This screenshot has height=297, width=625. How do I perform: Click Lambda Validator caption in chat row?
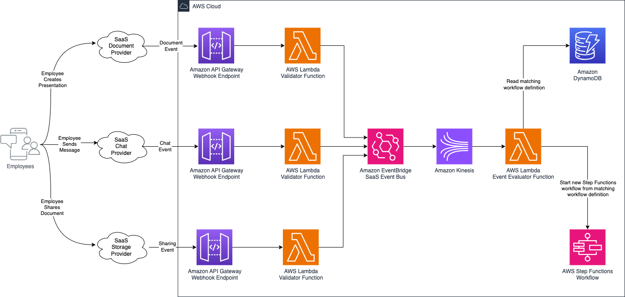[x=303, y=174]
